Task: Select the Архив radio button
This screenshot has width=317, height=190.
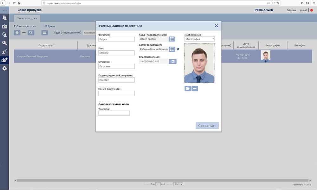Action: pos(46,26)
